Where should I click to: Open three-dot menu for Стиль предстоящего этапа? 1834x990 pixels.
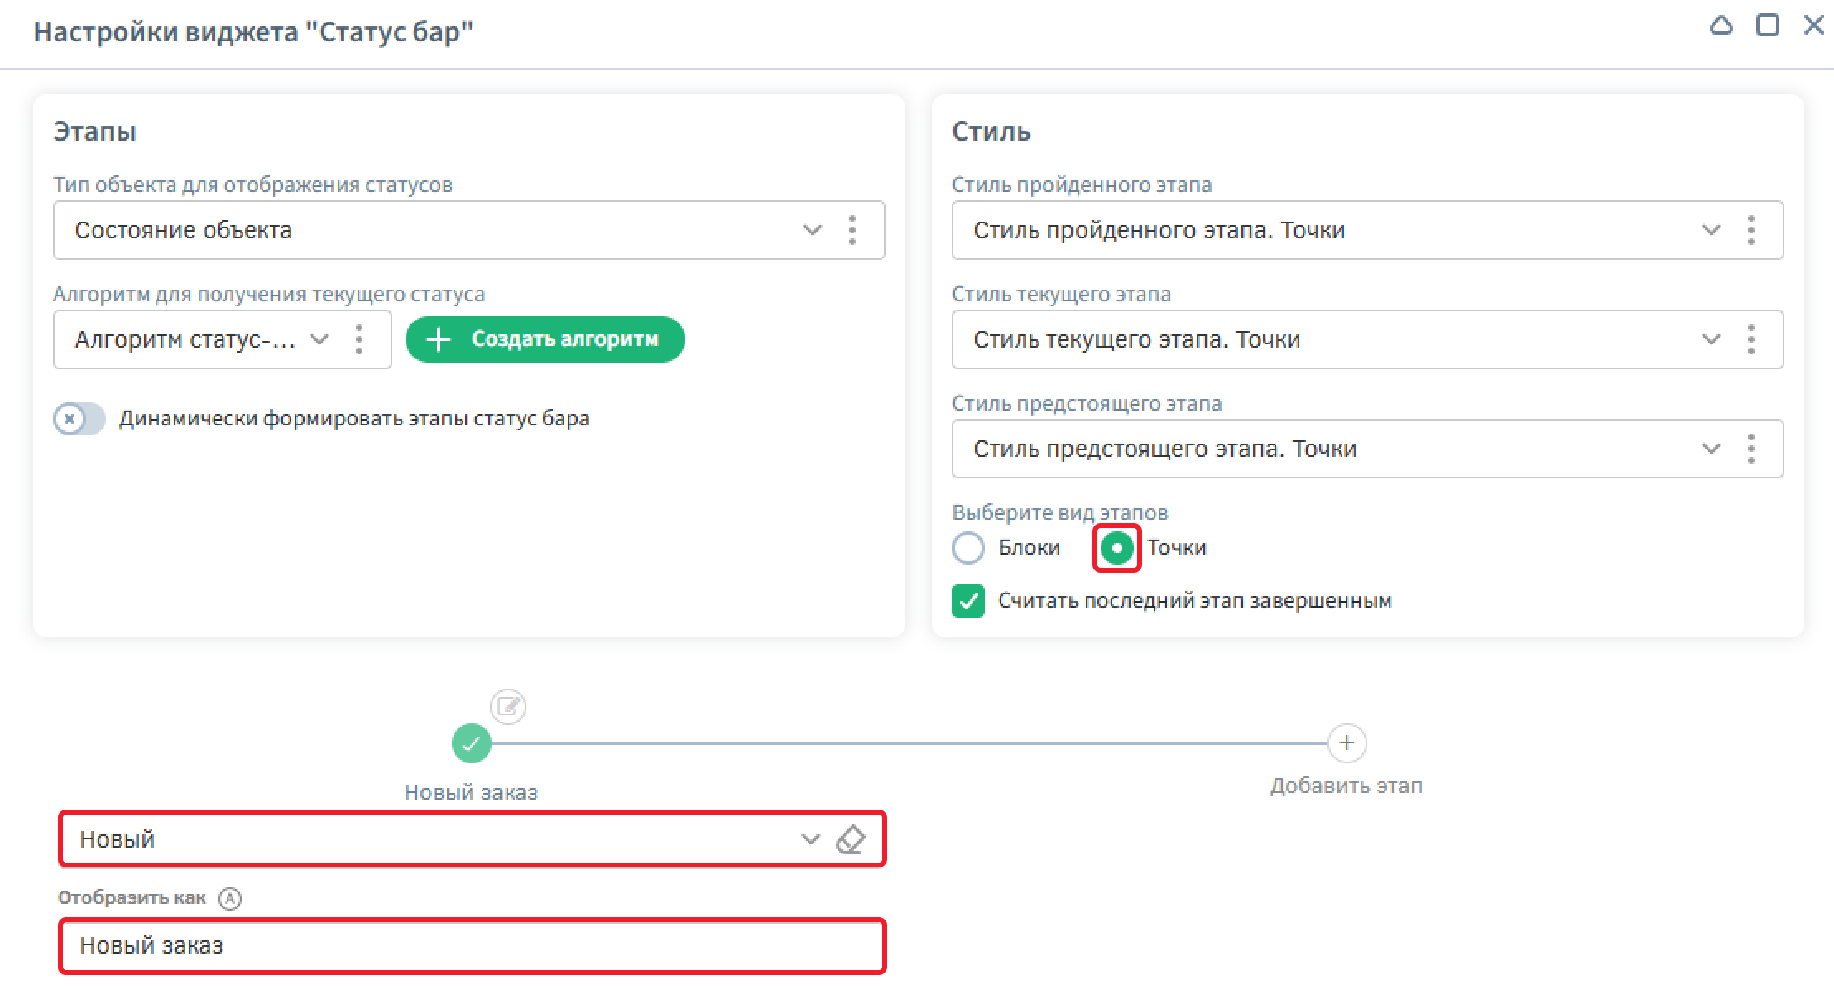(1750, 449)
